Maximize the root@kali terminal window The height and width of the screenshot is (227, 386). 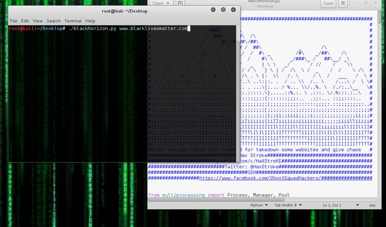coord(223,10)
